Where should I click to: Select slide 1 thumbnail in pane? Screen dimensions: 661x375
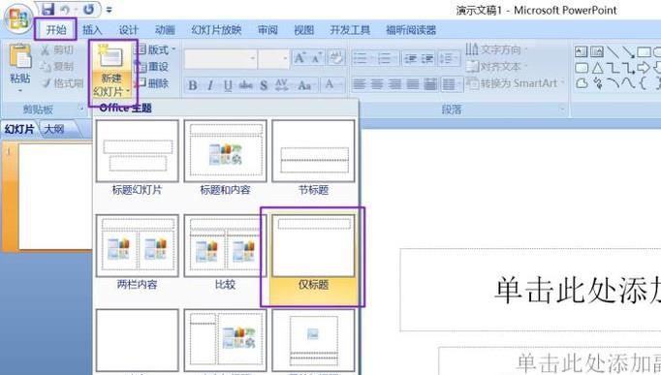click(55, 196)
